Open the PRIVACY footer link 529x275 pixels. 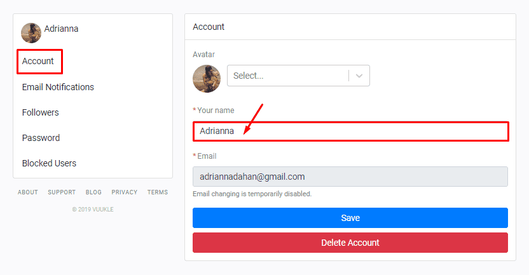pos(124,192)
